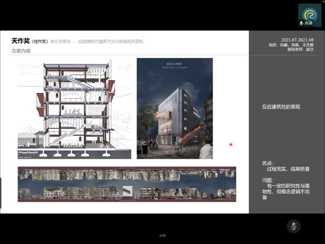Click the 天作奖 slide title
This screenshot has height=244, width=325.
click(x=21, y=41)
